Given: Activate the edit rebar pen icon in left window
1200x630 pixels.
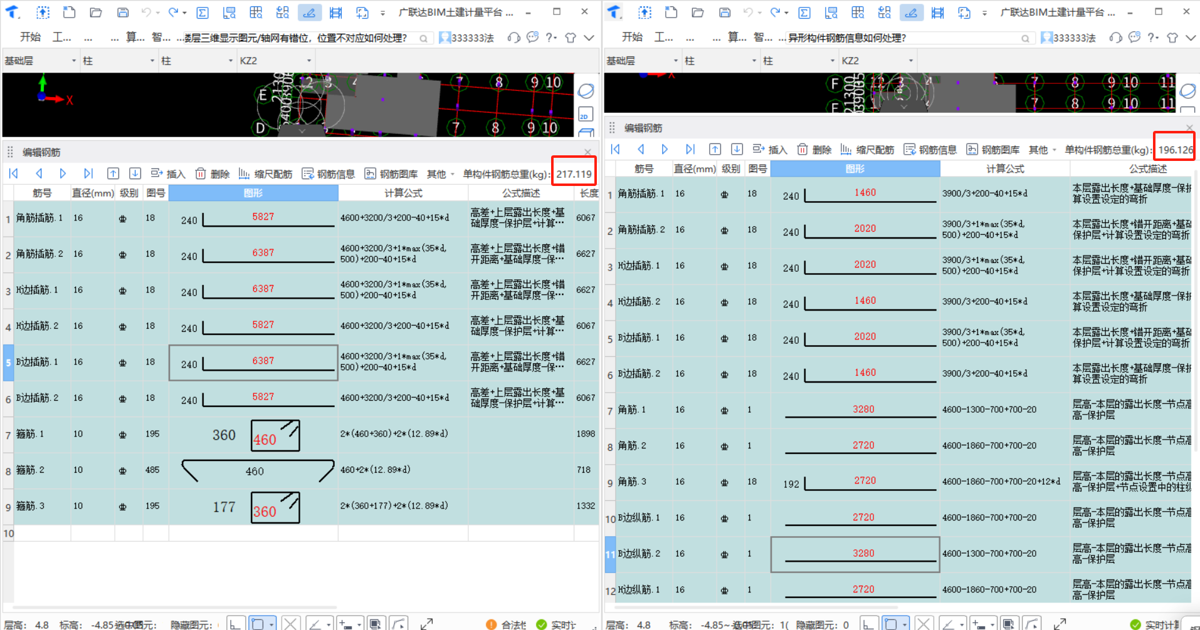Looking at the screenshot, I should tap(309, 12).
